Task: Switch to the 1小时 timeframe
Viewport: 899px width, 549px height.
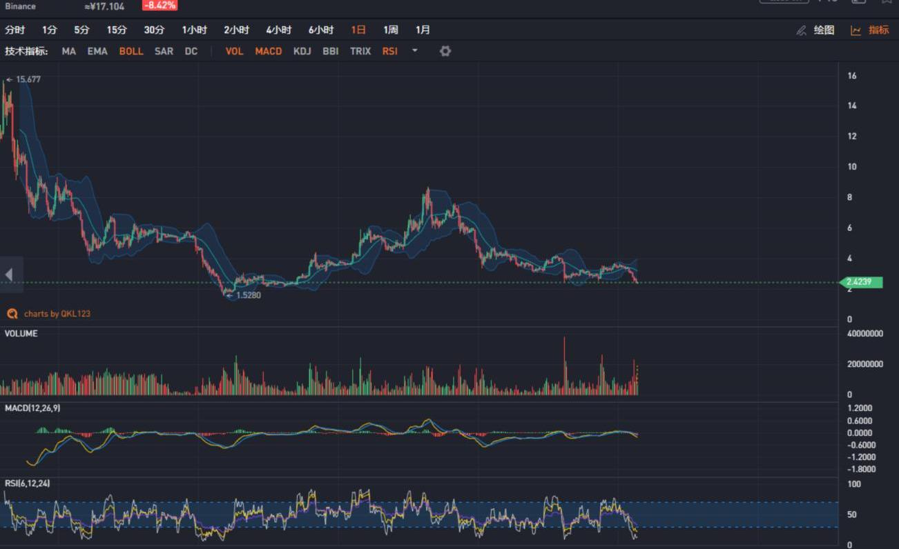Action: click(x=194, y=30)
